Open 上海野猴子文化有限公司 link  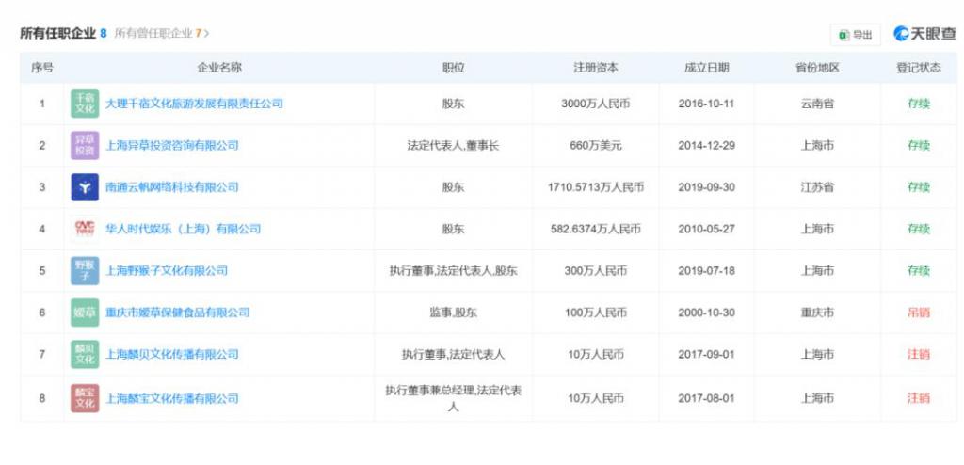click(x=167, y=271)
